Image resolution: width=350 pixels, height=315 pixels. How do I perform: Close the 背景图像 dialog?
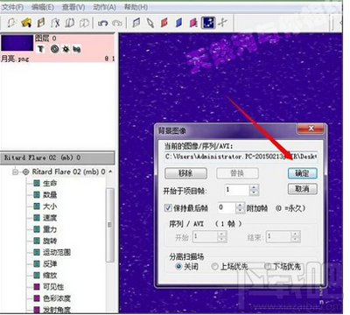point(311,128)
